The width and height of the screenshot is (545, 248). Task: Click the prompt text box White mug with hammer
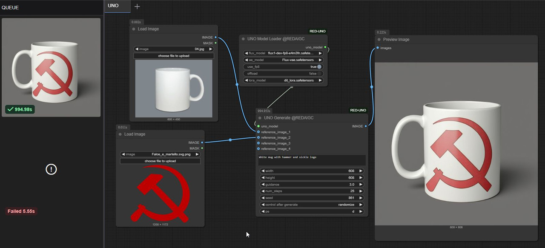(312, 160)
